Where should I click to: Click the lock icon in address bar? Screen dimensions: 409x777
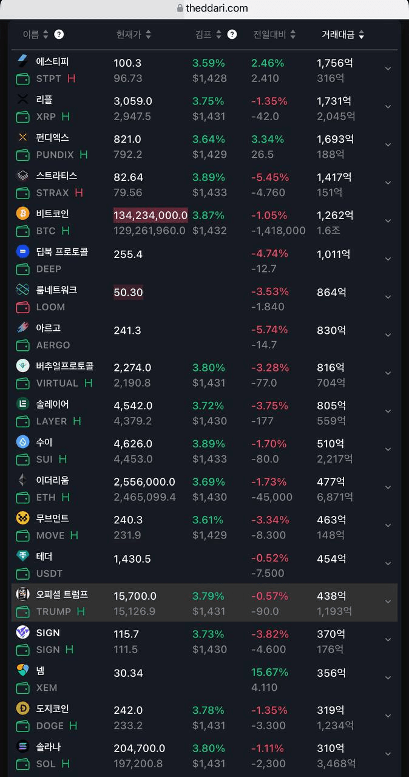coord(180,8)
